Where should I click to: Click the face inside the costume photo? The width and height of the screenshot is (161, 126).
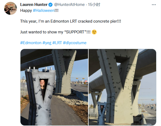tap(43, 83)
